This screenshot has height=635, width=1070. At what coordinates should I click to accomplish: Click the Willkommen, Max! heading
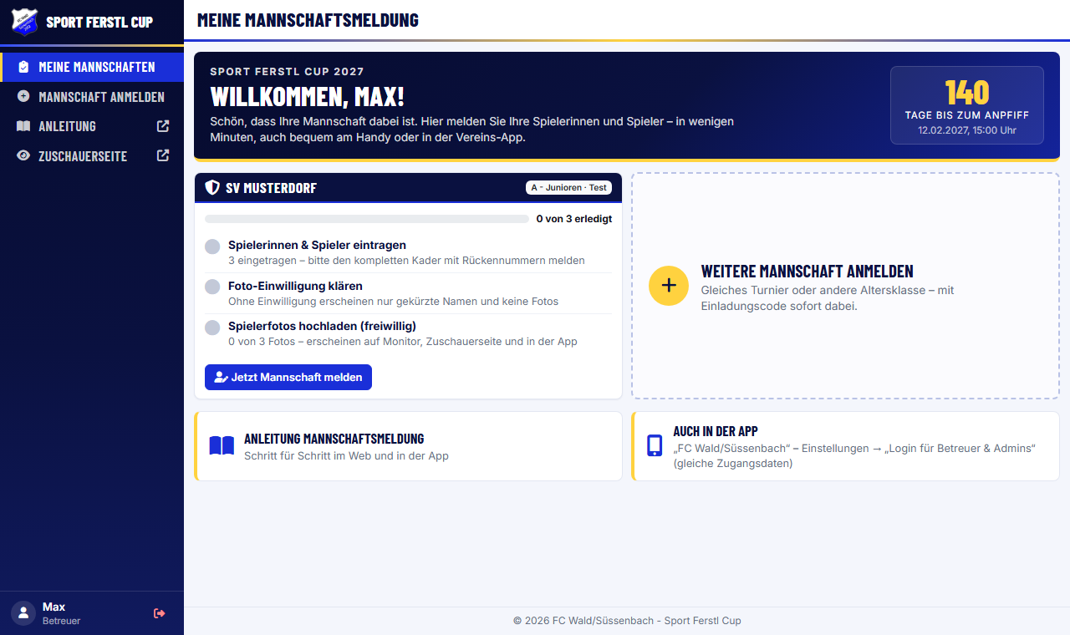[307, 97]
